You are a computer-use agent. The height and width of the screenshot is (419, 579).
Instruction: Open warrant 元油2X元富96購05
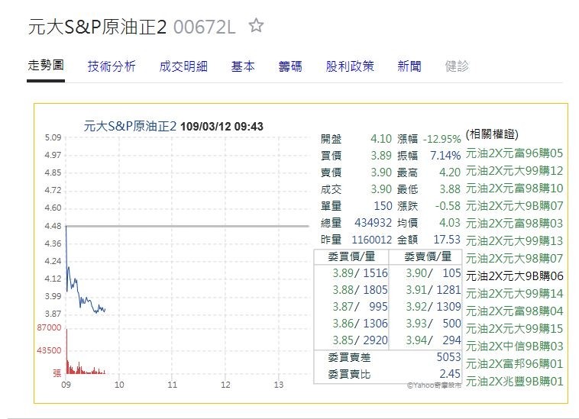point(514,153)
